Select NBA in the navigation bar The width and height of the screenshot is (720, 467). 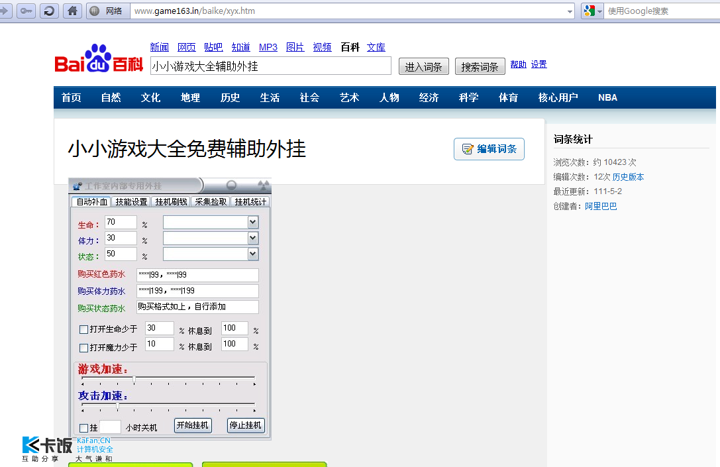click(x=607, y=97)
